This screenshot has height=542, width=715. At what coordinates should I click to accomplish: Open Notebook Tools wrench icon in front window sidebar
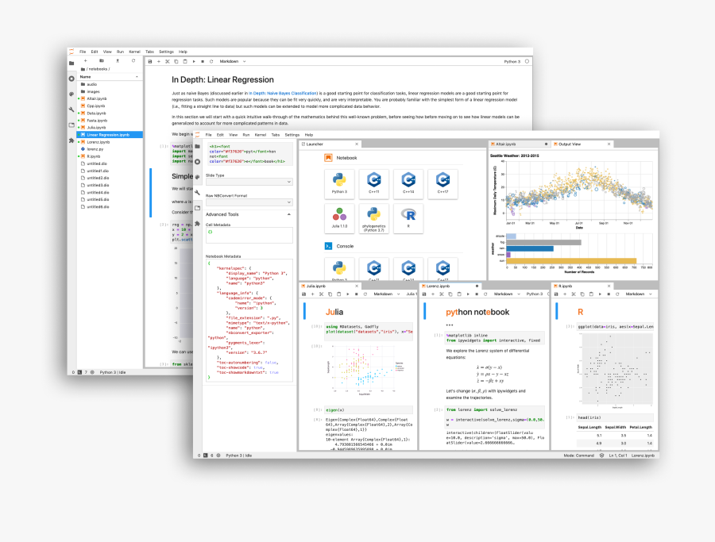tap(198, 193)
